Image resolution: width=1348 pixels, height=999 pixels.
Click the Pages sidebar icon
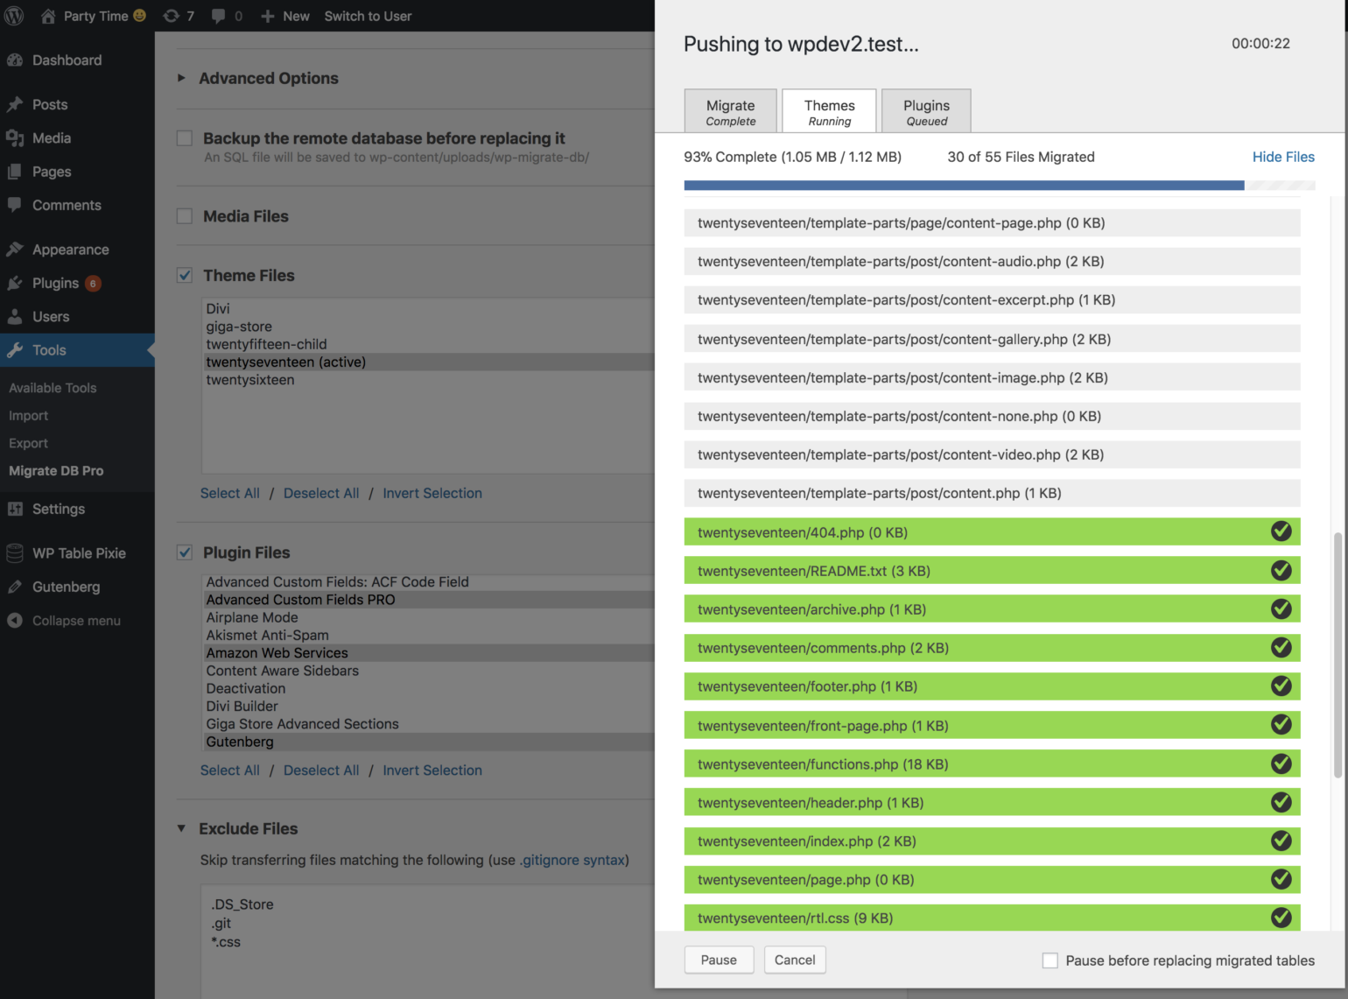coord(15,172)
